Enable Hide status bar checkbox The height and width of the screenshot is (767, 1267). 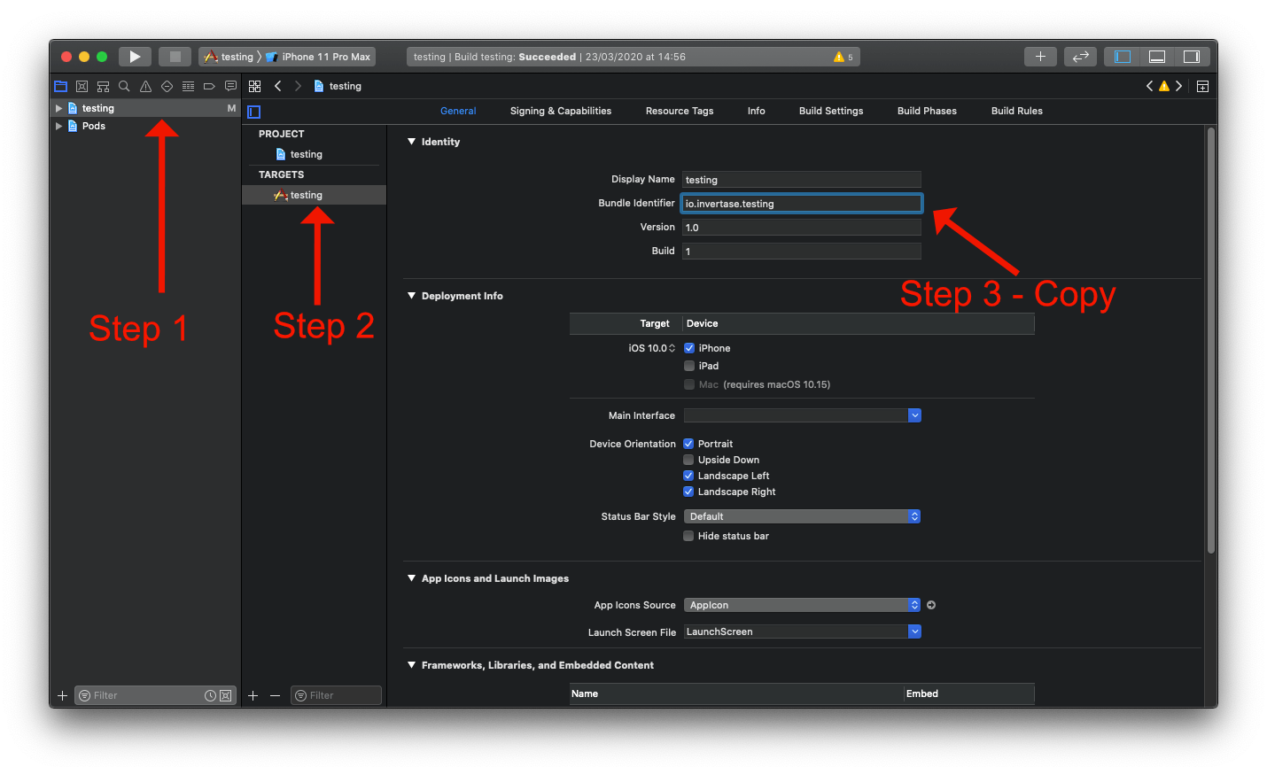tap(688, 536)
